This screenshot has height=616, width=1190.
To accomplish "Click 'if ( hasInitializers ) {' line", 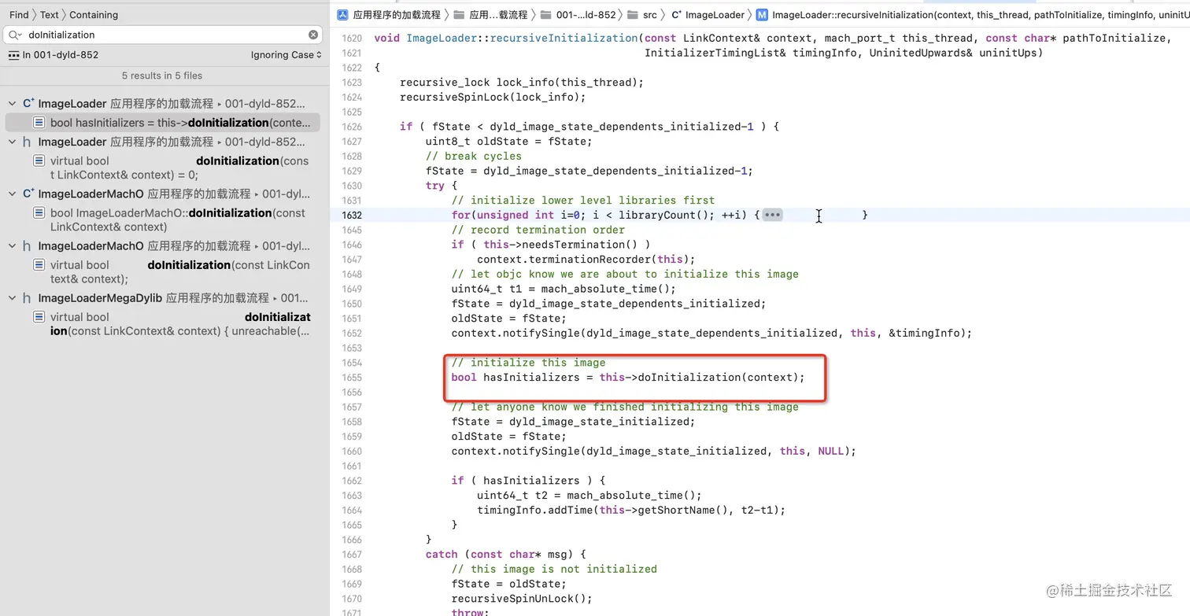I will coord(528,480).
